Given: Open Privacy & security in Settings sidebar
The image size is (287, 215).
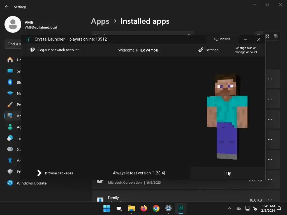Looking at the screenshot, I should 13,172.
